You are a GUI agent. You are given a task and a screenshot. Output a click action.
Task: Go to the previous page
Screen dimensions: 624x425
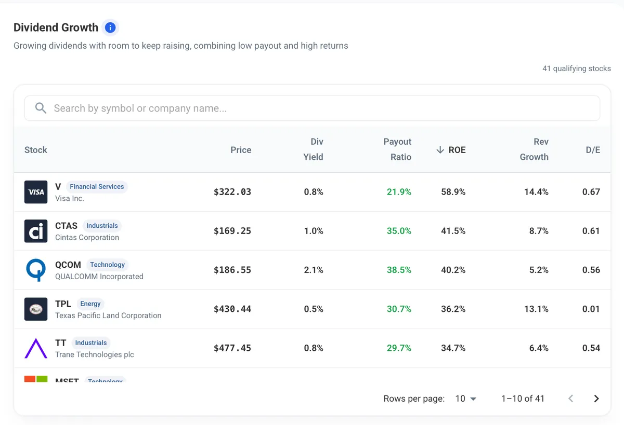(x=570, y=399)
